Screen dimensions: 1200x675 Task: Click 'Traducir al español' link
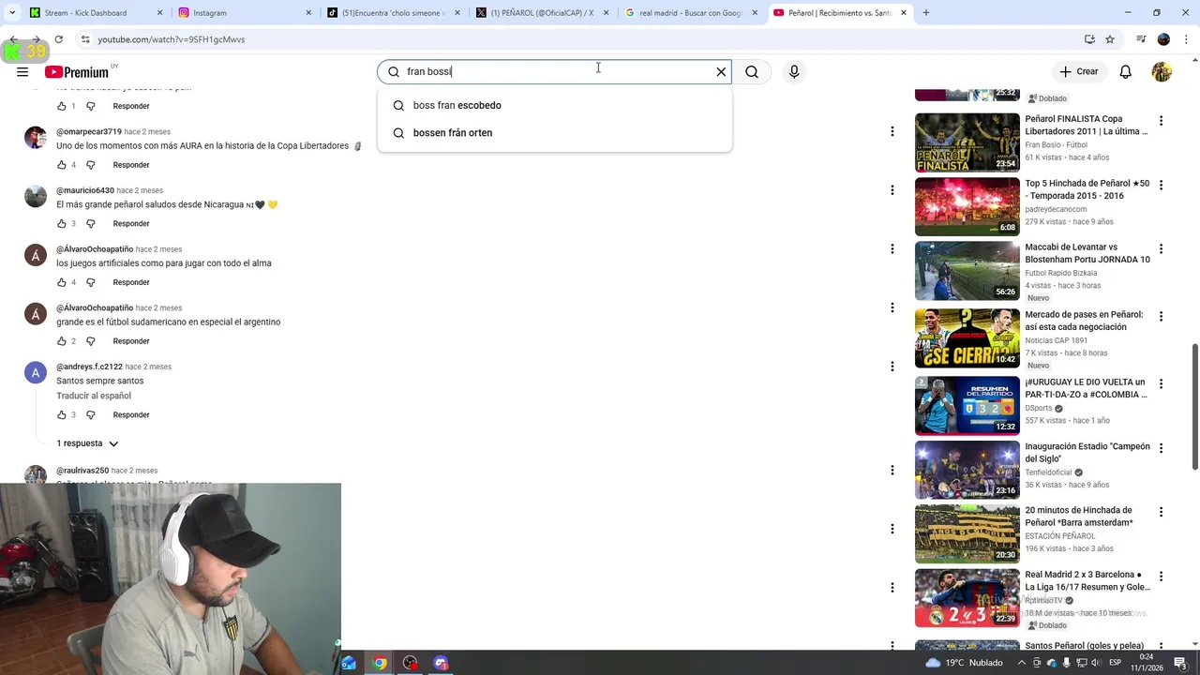click(x=94, y=396)
